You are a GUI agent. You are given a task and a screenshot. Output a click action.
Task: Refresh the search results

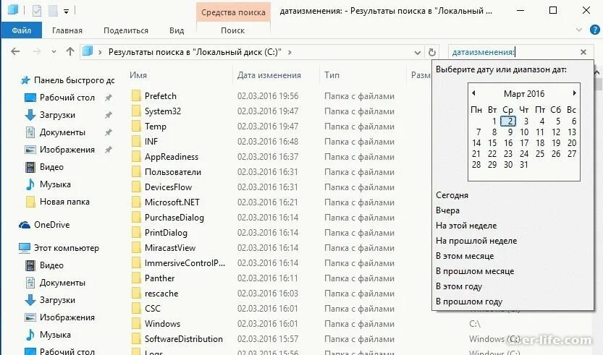[432, 52]
